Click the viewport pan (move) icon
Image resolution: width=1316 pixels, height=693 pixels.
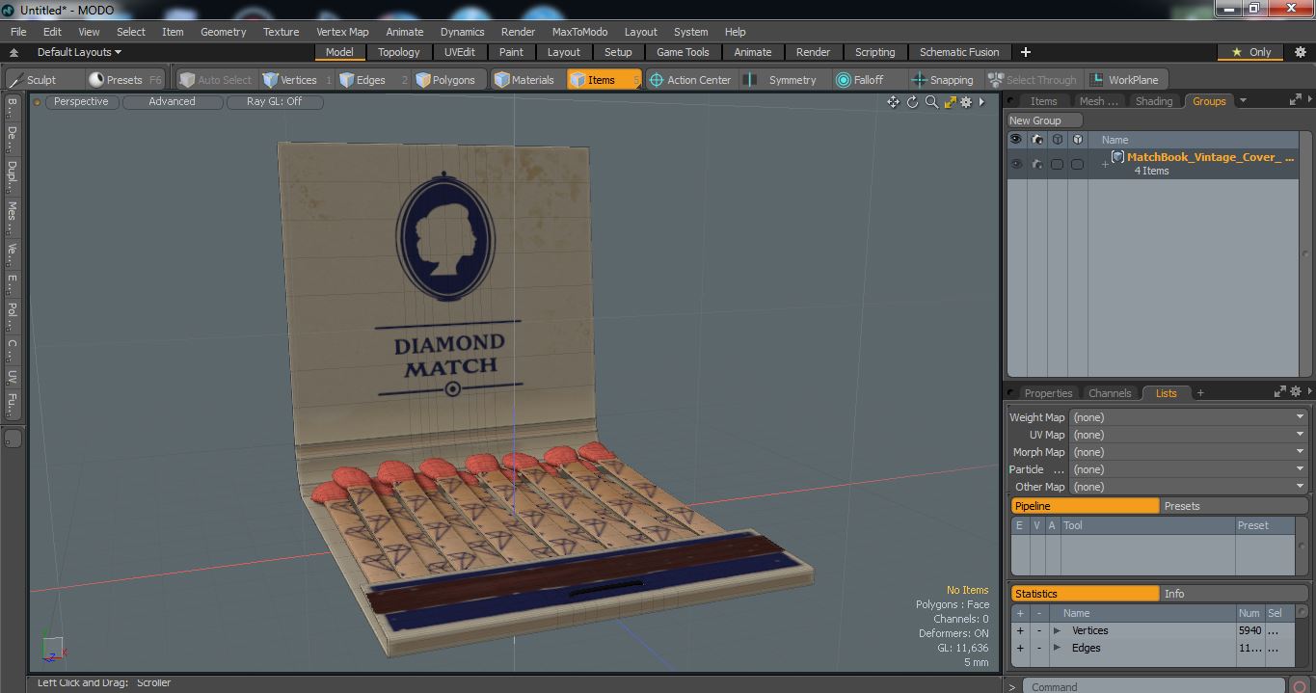(x=893, y=102)
